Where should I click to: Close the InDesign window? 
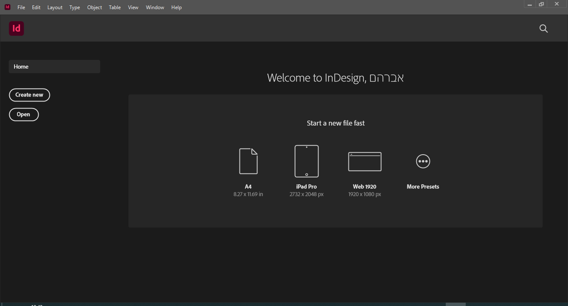557,4
